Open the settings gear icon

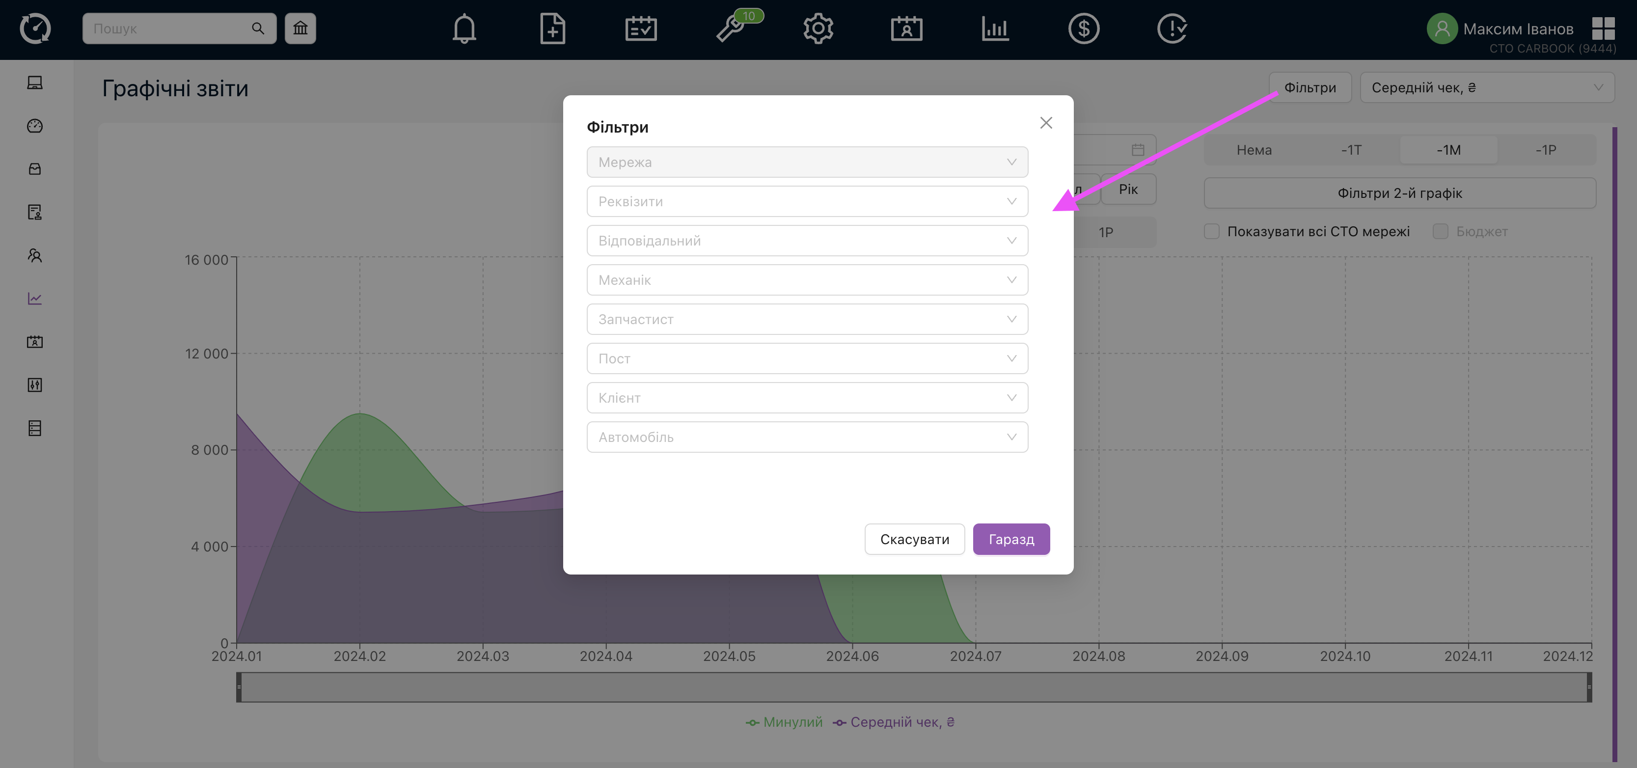(818, 28)
